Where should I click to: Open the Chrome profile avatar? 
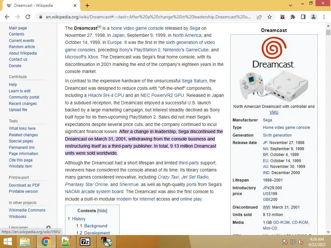[314, 17]
